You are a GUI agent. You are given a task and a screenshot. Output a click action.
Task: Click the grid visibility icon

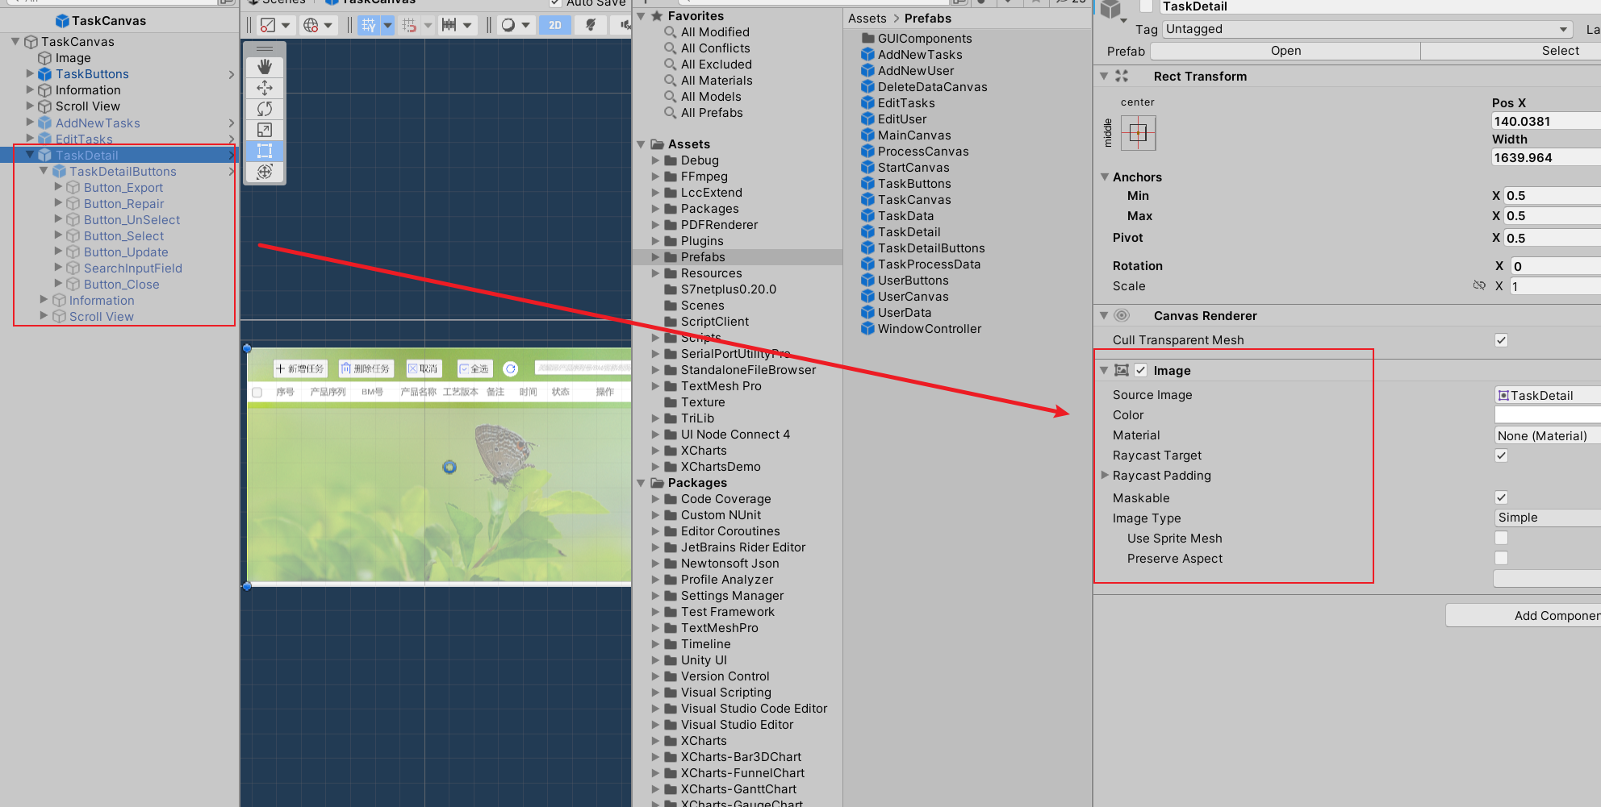tap(369, 25)
